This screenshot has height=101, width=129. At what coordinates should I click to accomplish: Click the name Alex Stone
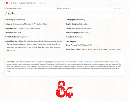(x=11, y=50)
